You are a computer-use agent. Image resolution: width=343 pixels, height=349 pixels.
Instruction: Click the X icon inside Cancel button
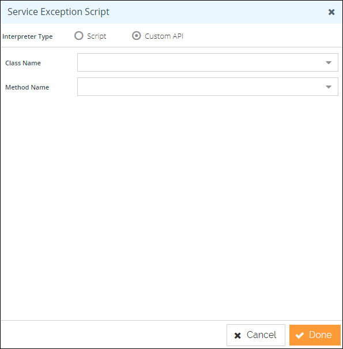(x=238, y=336)
